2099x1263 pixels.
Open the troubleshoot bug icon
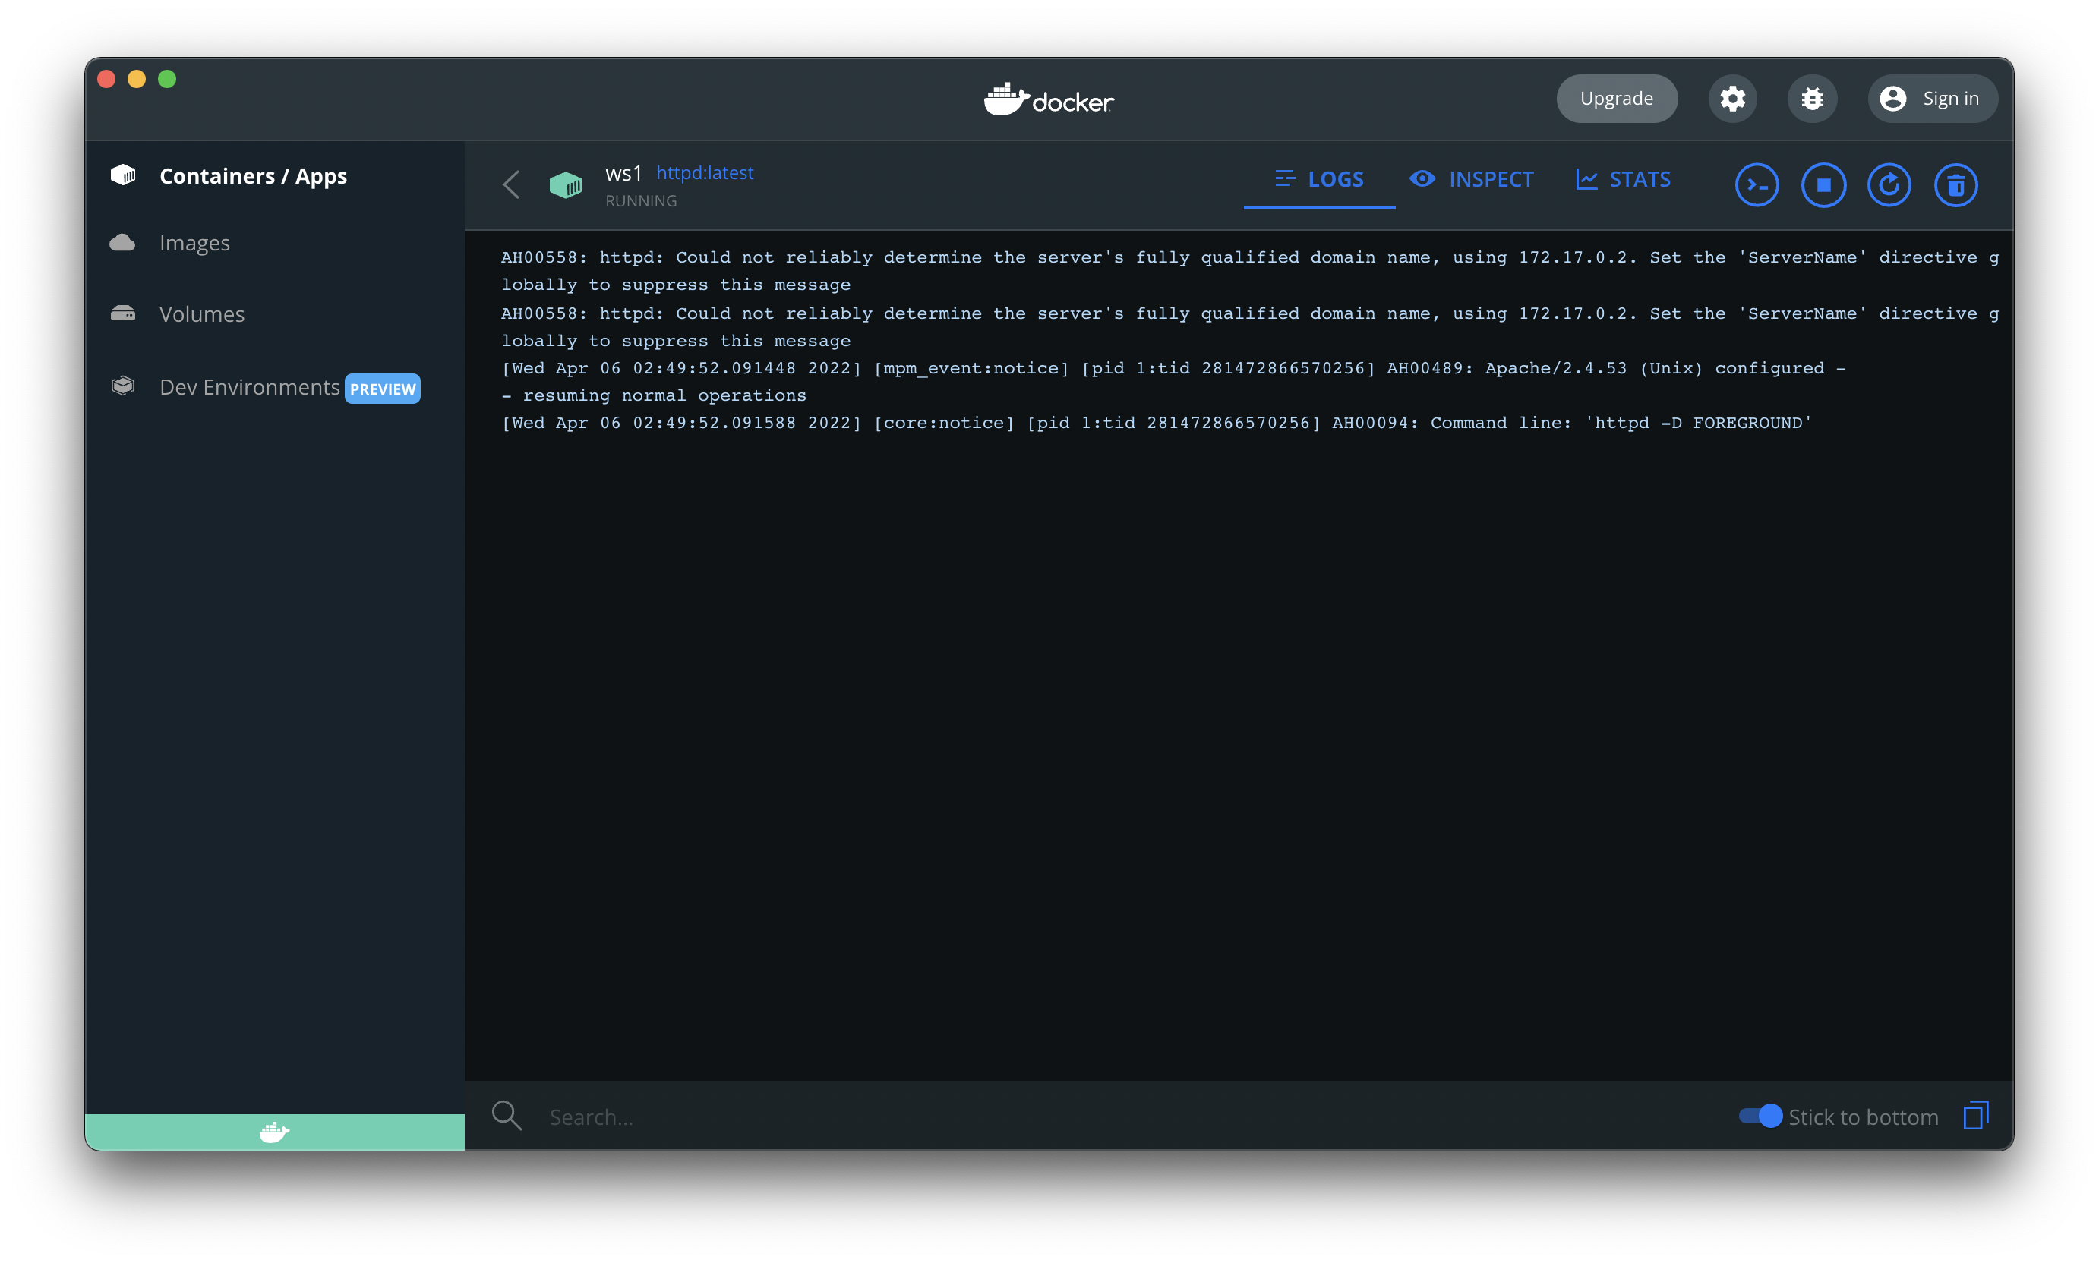click(1811, 99)
